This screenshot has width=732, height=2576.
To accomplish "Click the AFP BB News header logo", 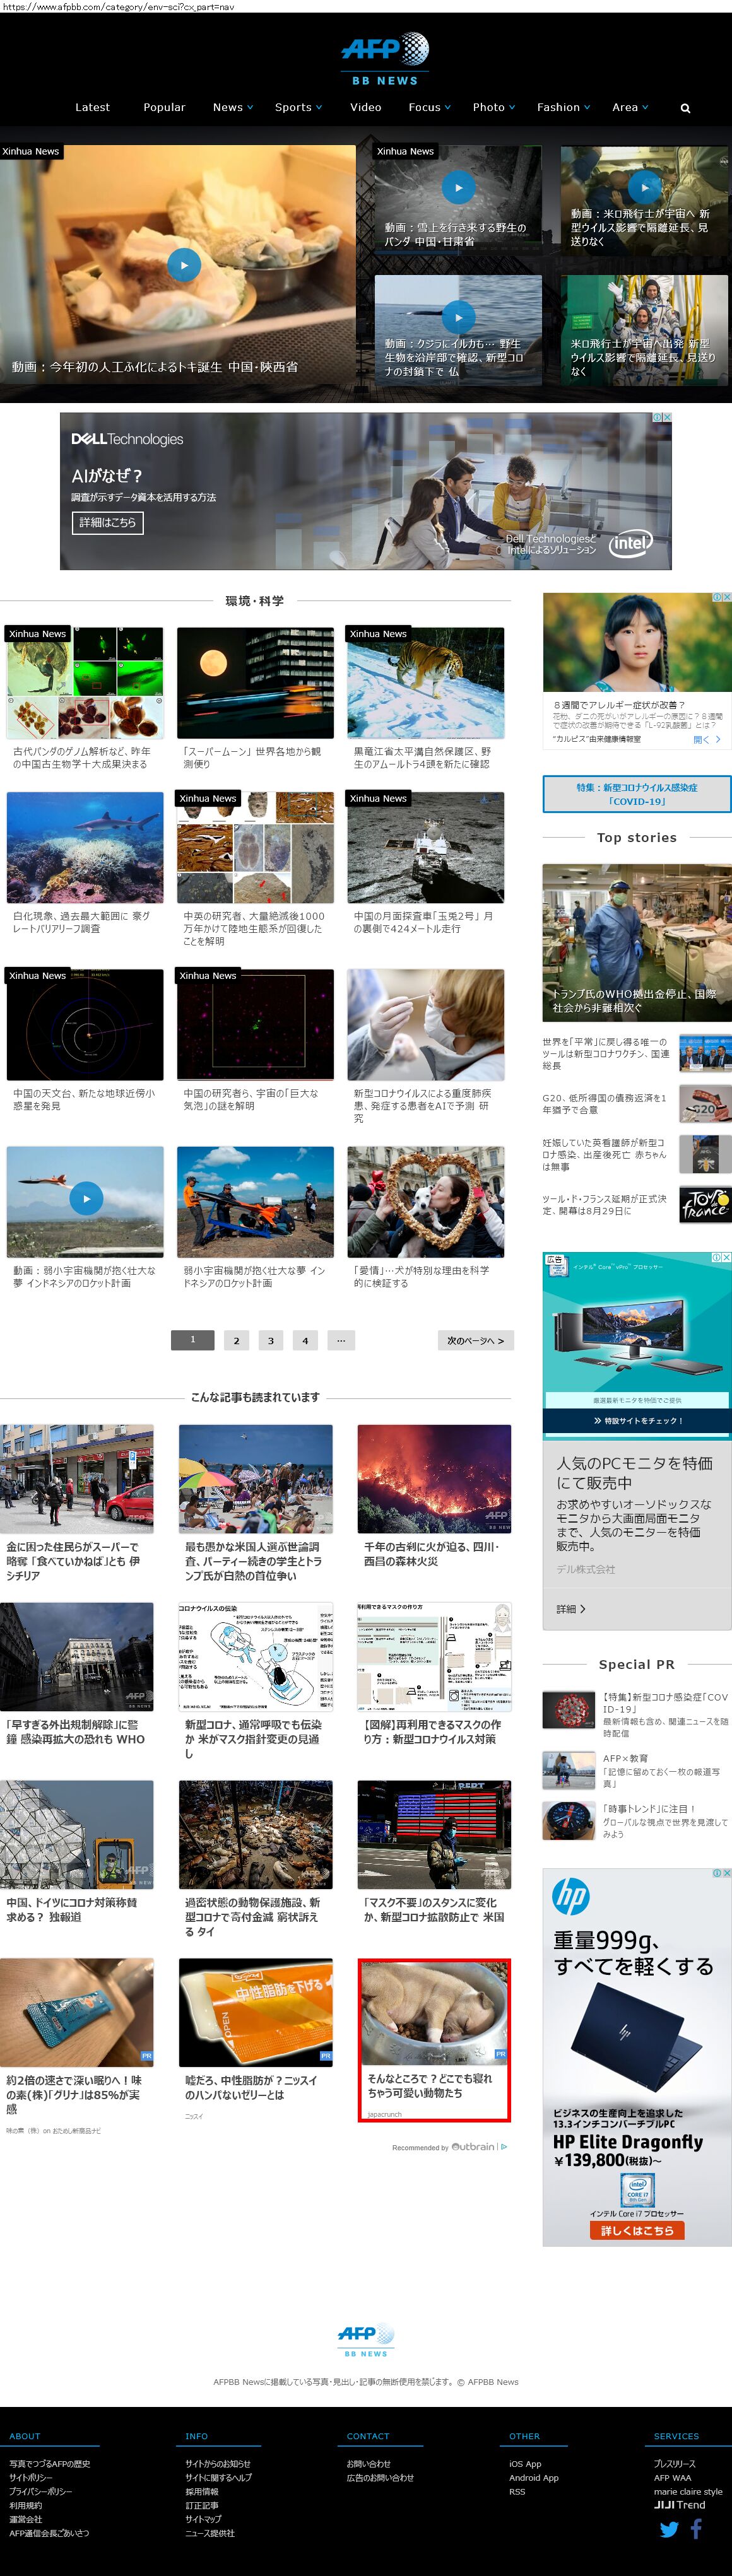I will click(385, 58).
